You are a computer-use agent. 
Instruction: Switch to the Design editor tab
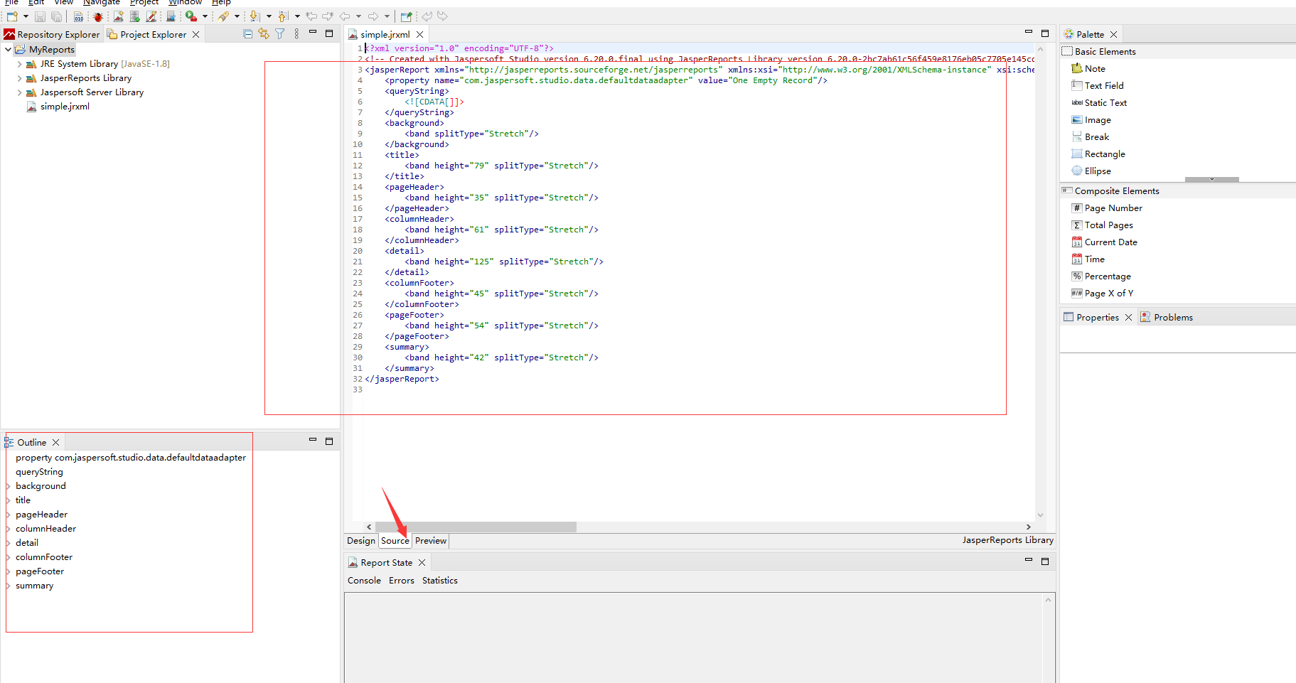click(361, 541)
